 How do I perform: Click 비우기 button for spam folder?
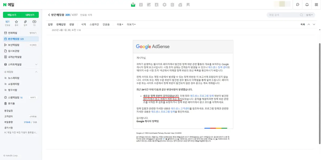point(33,97)
